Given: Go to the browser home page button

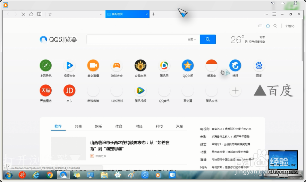Looking at the screenshot, I should coord(31,14).
